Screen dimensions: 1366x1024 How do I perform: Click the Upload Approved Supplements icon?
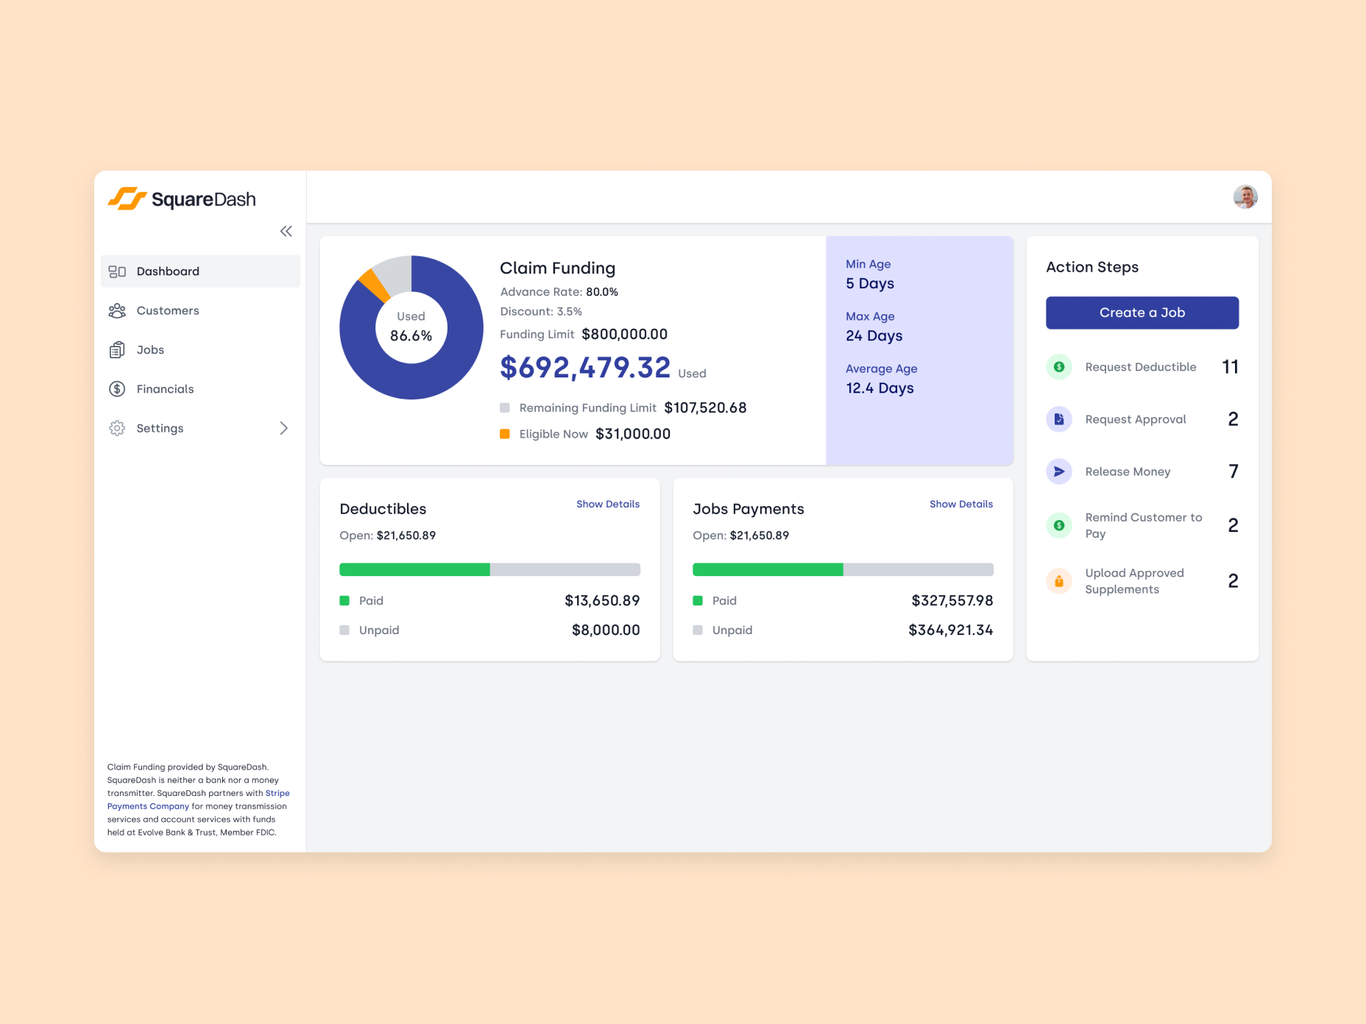pyautogui.click(x=1058, y=580)
